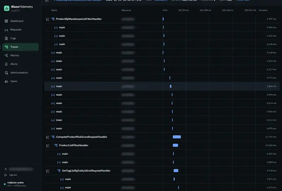Click span icon of main row lasting 0.102 ms
The width and height of the screenshot is (282, 191).
(x=56, y=36)
